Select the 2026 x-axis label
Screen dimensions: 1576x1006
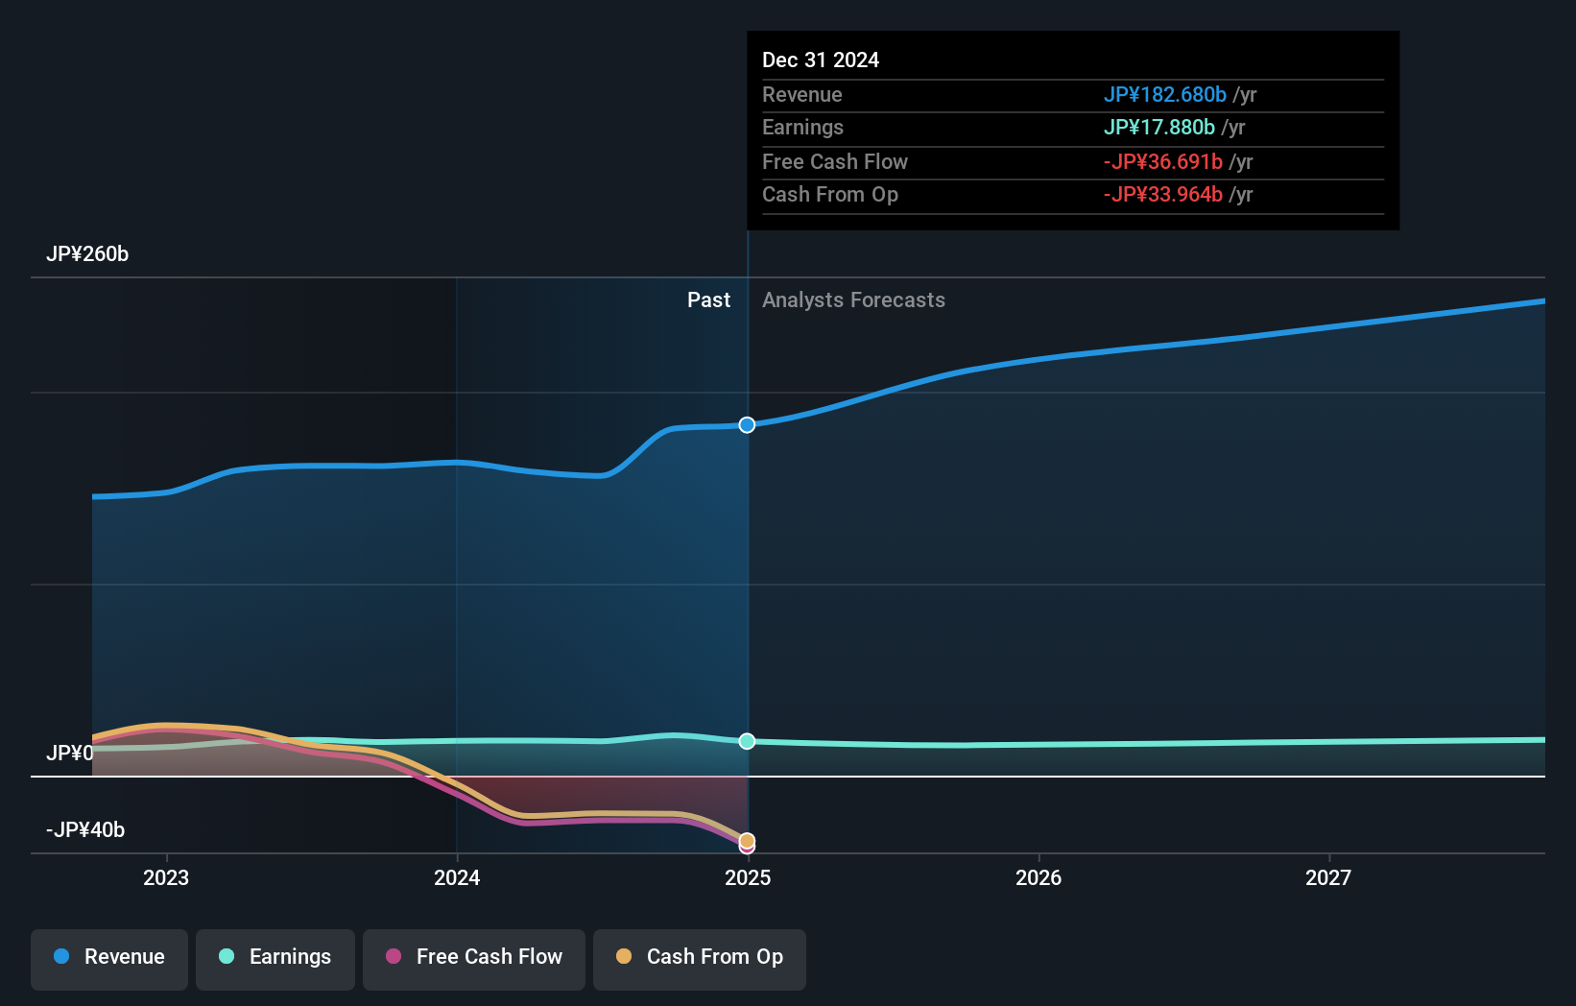[x=1039, y=877]
